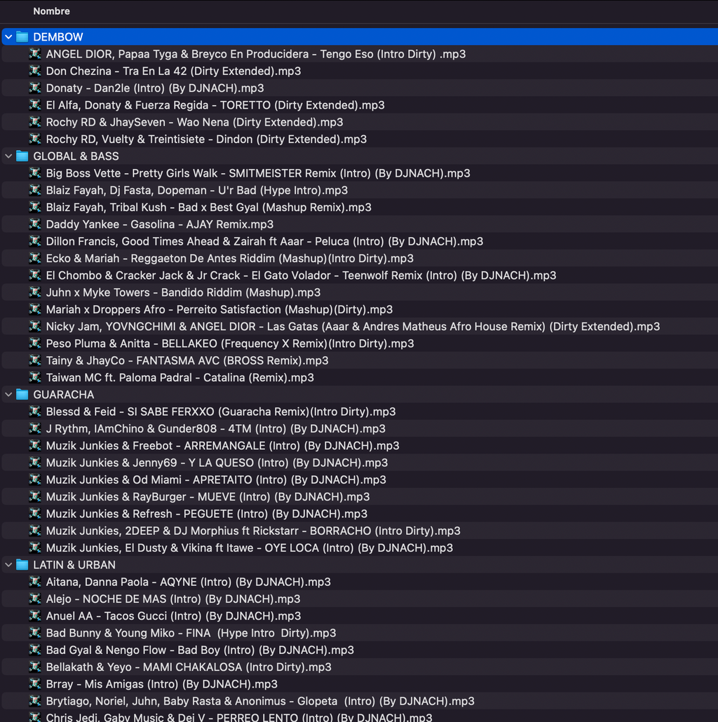This screenshot has height=722, width=718.
Task: Select file Alejo - NOCHE DE MAS
Action: [173, 599]
